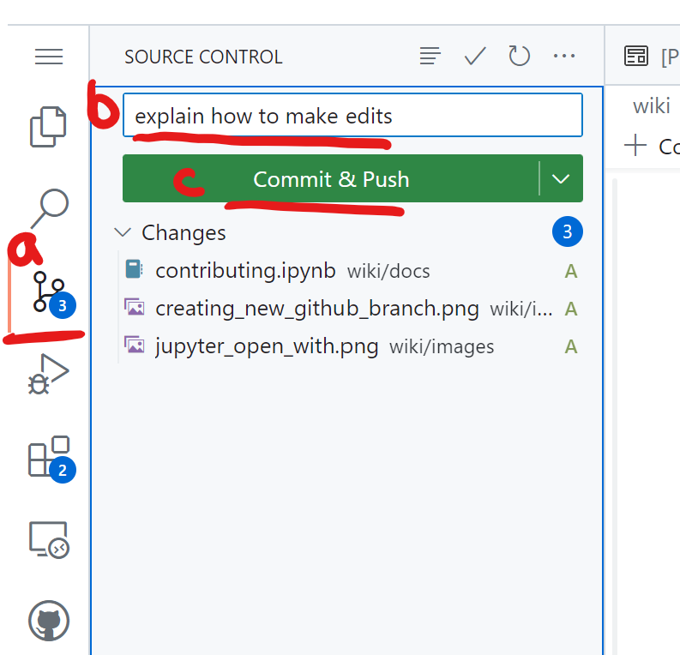This screenshot has width=680, height=655.
Task: Open the Extensions view icon
Action: coord(51,459)
